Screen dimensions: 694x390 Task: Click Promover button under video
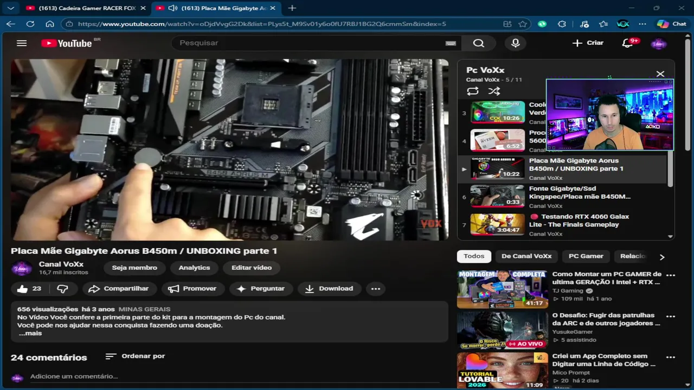point(193,289)
